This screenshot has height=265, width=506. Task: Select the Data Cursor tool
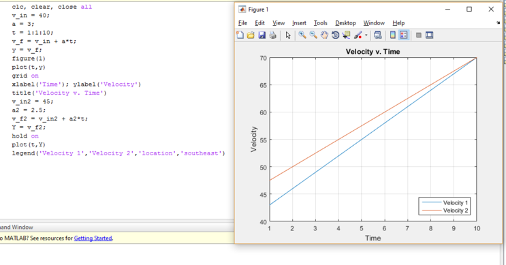pos(346,35)
